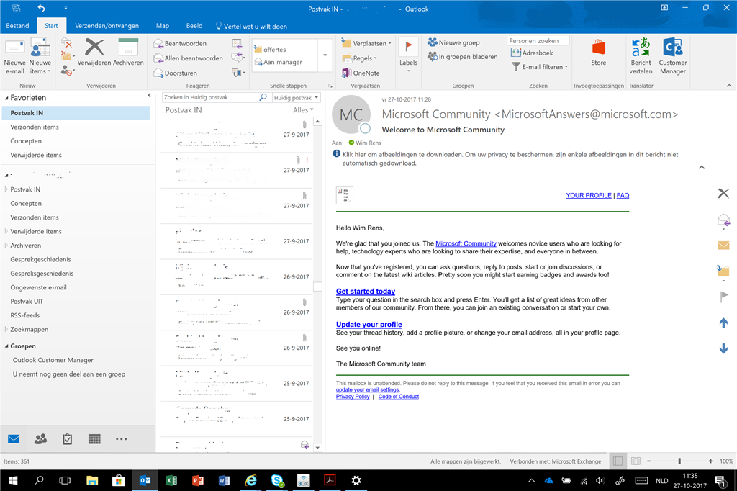Screen dimensions: 737x491
Task: Go to previous item with up arrow
Action: [x=723, y=323]
